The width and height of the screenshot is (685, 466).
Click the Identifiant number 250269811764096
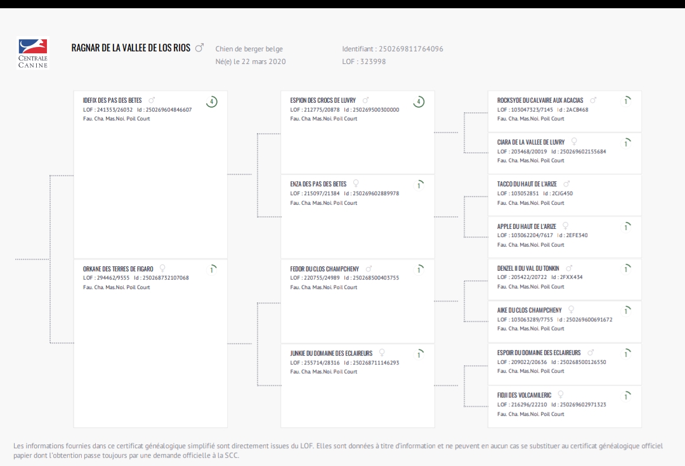(x=410, y=49)
